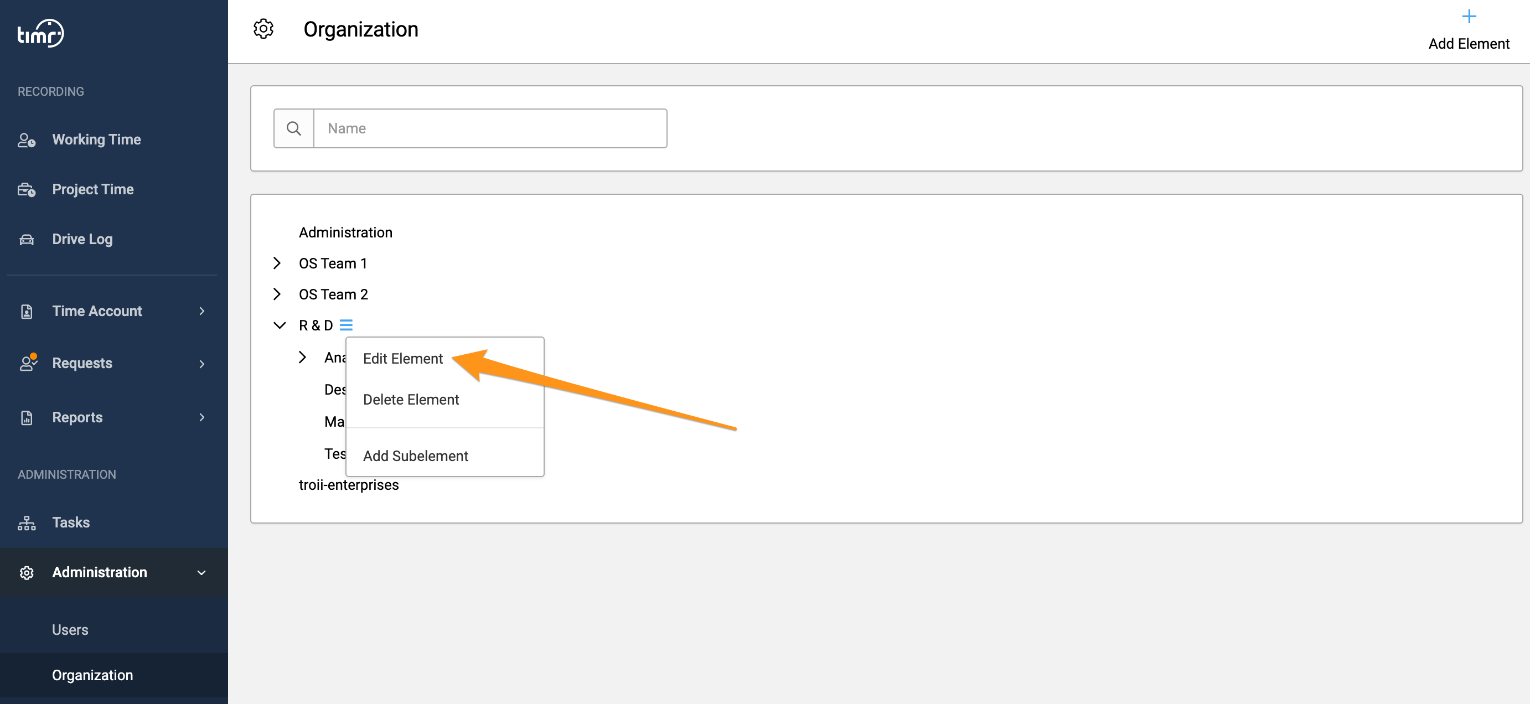Select the partially hidden 'Des' subelement

[x=335, y=390]
